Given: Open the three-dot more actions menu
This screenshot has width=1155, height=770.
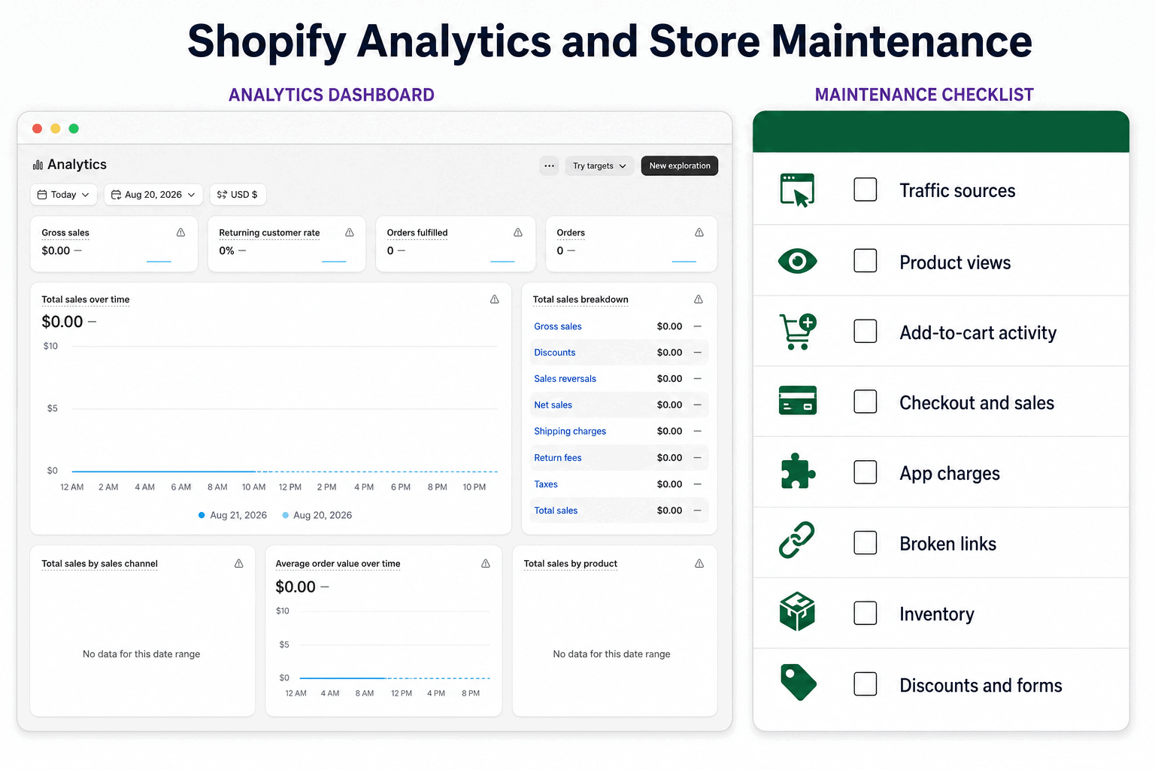Looking at the screenshot, I should coord(550,166).
